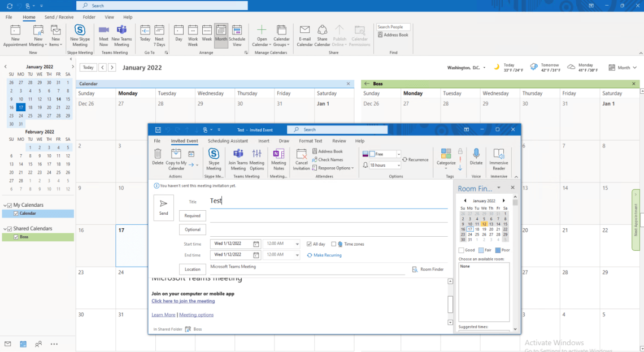The width and height of the screenshot is (644, 352).
Task: Click the Cancel Invitation icon
Action: tap(301, 159)
